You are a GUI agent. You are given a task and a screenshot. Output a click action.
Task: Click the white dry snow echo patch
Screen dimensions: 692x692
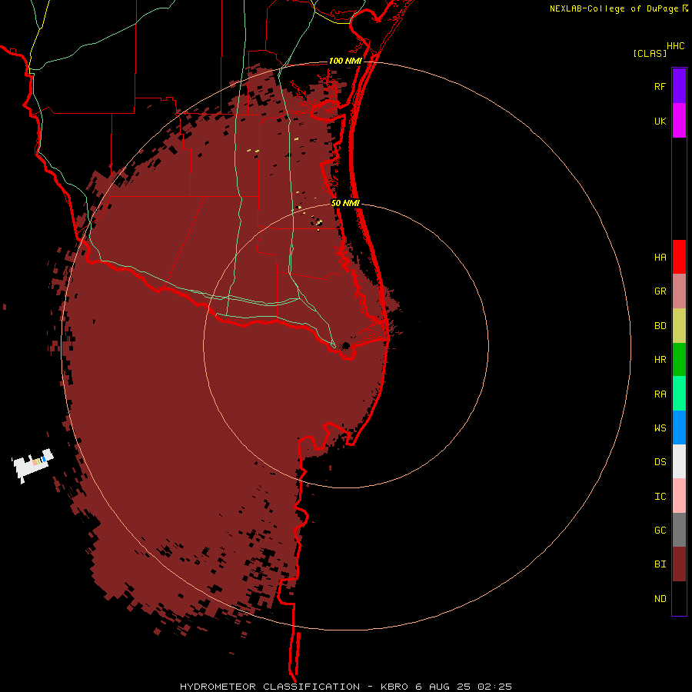coord(32,464)
